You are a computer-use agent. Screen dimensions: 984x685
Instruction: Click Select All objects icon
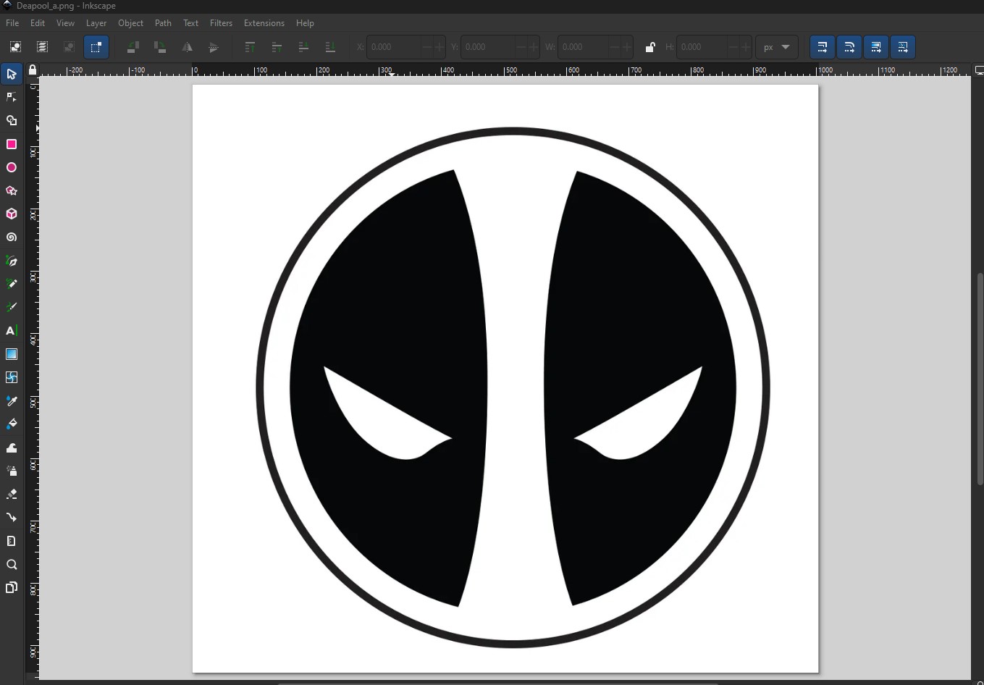15,47
